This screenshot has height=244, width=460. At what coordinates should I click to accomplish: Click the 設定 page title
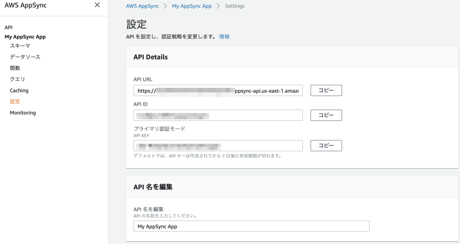click(x=136, y=24)
